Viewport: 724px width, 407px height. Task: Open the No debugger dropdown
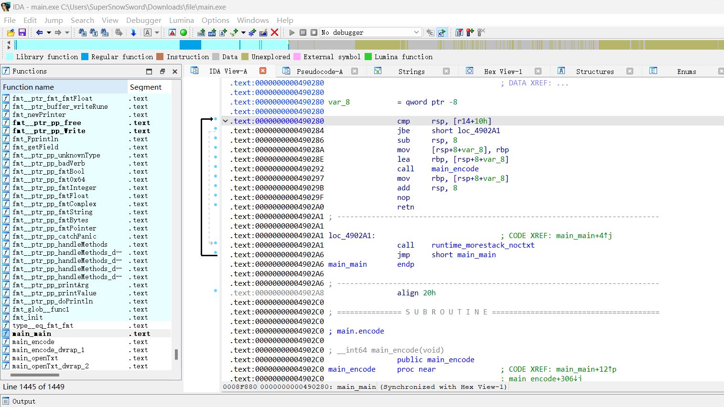pyautogui.click(x=416, y=32)
